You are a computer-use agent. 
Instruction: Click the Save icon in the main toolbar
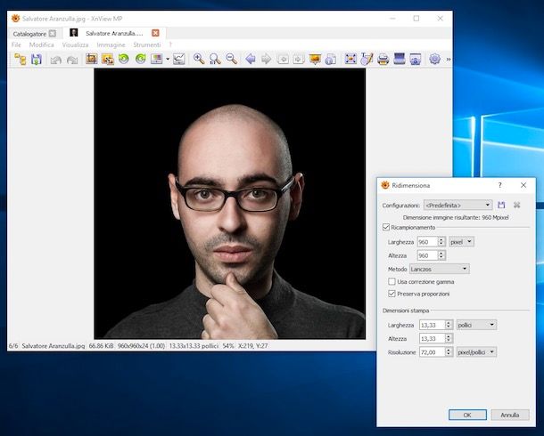[37, 59]
